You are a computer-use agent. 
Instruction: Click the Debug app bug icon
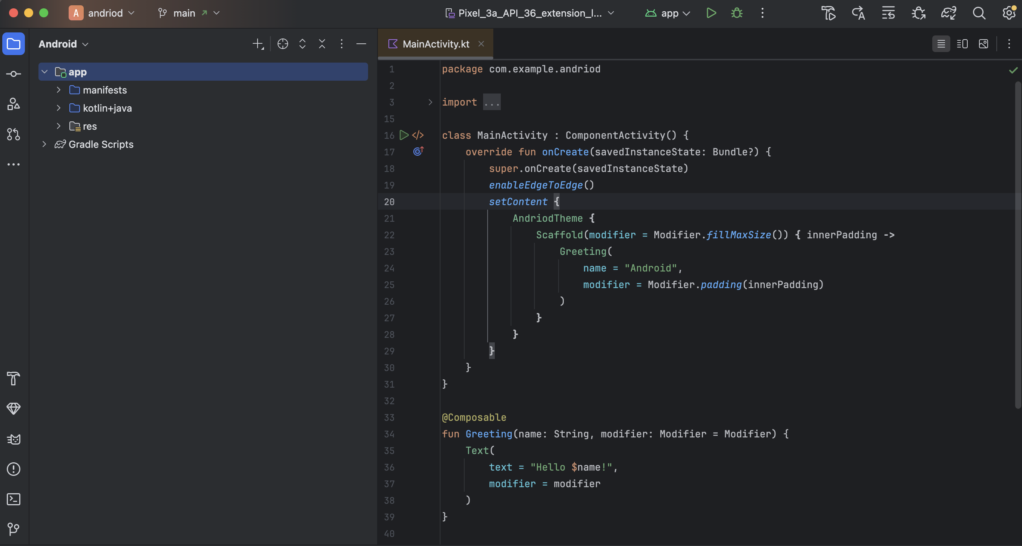[737, 13]
